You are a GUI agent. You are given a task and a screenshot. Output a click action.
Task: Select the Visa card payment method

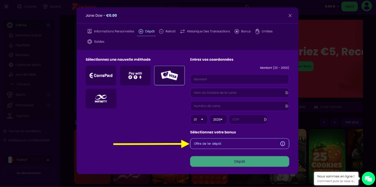169,76
